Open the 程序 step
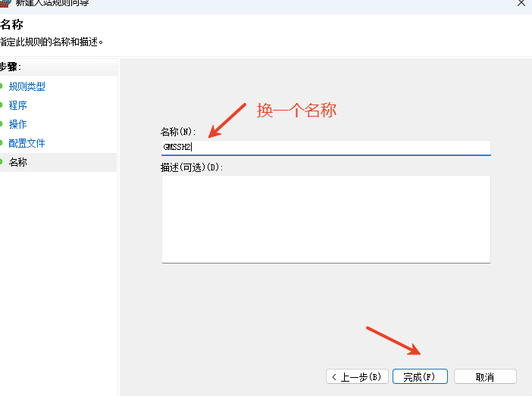The image size is (532, 396). click(18, 105)
